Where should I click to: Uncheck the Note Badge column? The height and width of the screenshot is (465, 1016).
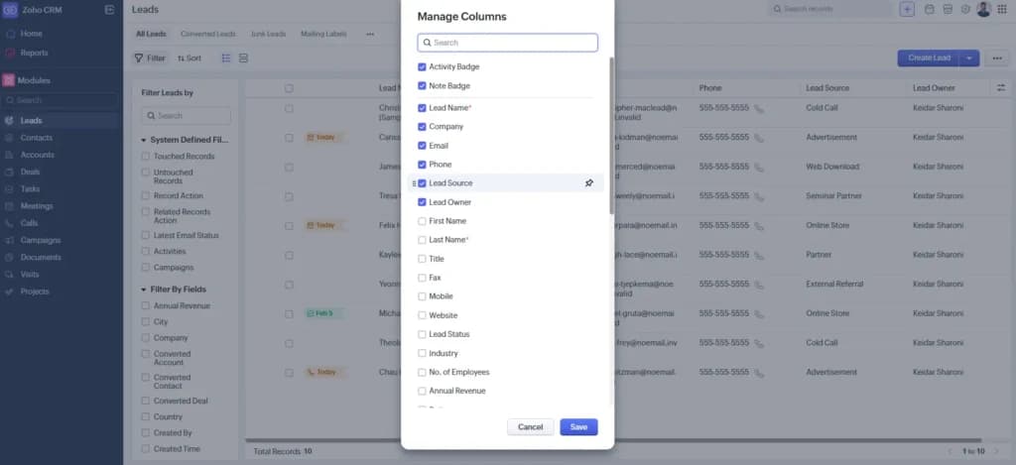[x=422, y=85]
